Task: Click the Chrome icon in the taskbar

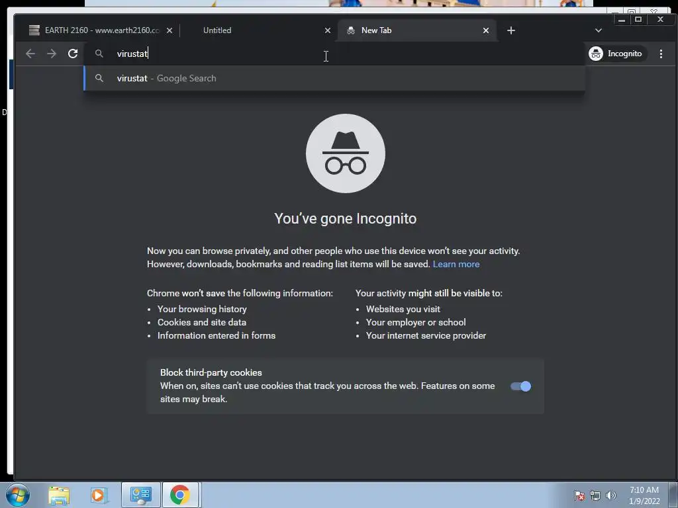Action: pyautogui.click(x=180, y=495)
